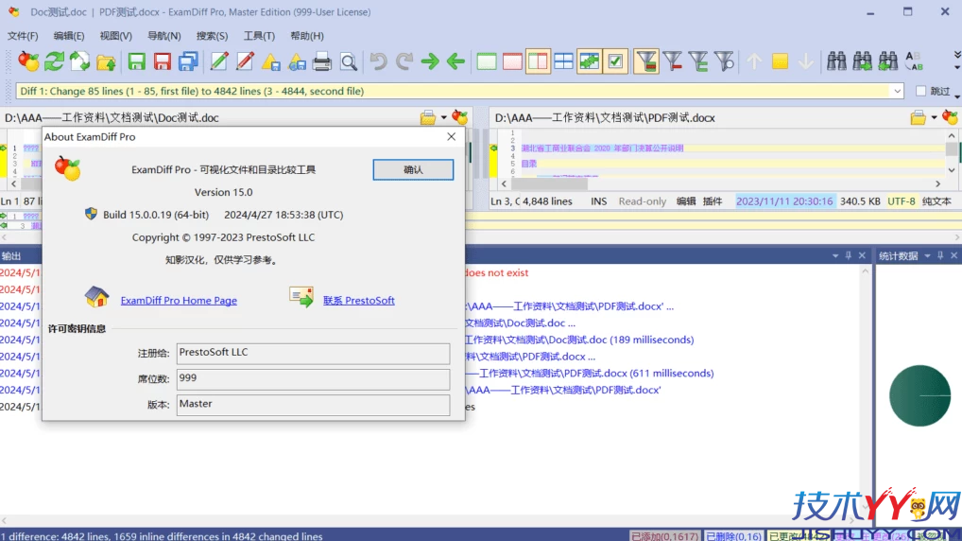Viewport: 962px width, 541px height.
Task: Click the printer icon in toolbar
Action: pyautogui.click(x=322, y=61)
